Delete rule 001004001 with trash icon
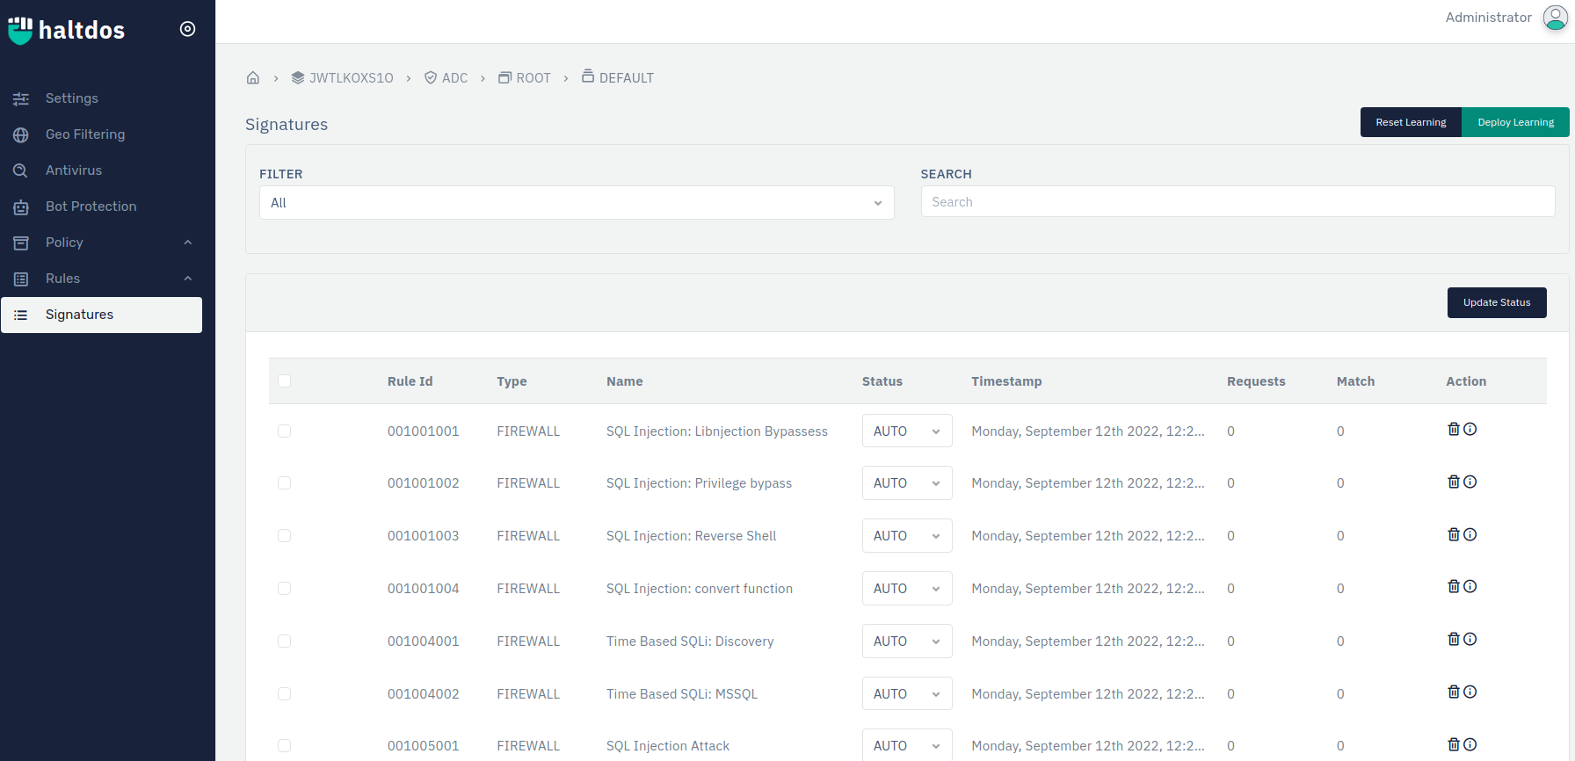 pos(1454,639)
